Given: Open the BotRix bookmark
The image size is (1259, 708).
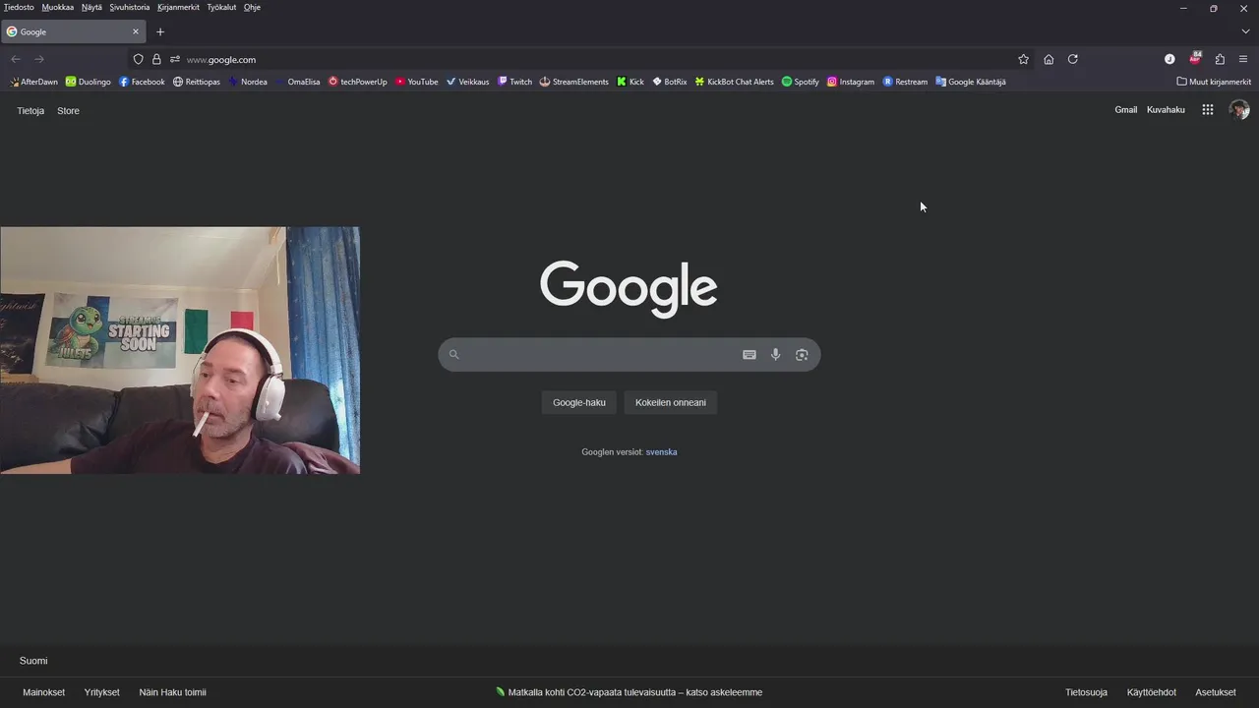Looking at the screenshot, I should tap(670, 82).
